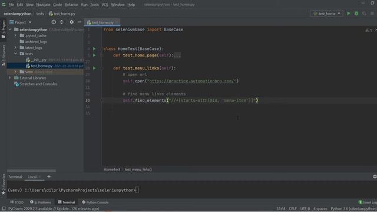The height and width of the screenshot is (212, 377).
Task: Open the Event Log
Action: tap(368, 203)
